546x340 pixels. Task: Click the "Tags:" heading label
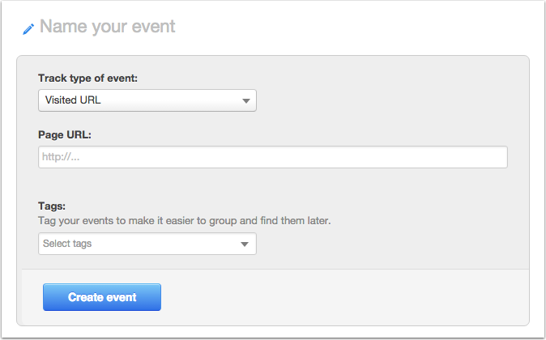click(x=52, y=206)
